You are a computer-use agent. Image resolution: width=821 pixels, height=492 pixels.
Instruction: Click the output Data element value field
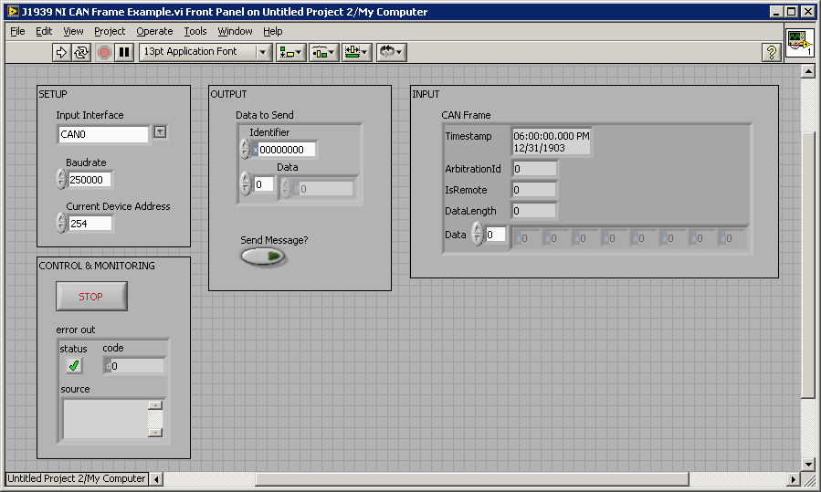pyautogui.click(x=323, y=189)
